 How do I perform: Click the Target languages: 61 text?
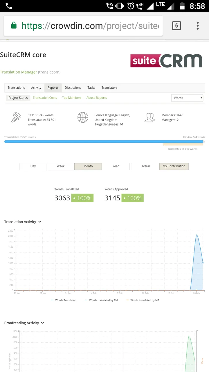(109, 124)
